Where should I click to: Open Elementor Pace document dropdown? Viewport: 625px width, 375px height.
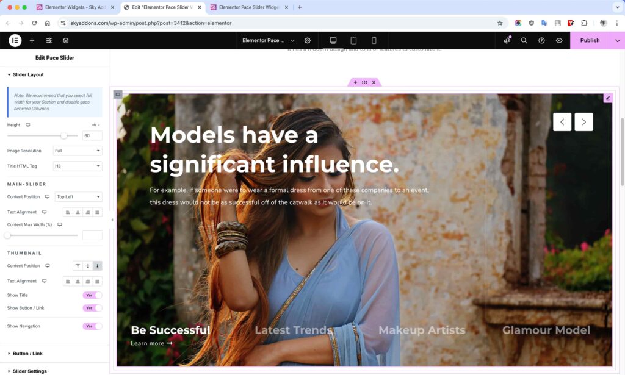(269, 41)
